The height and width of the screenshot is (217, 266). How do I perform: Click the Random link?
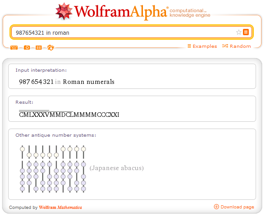(x=236, y=46)
